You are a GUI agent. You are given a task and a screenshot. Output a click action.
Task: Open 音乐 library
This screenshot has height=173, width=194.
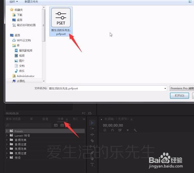click(x=20, y=71)
